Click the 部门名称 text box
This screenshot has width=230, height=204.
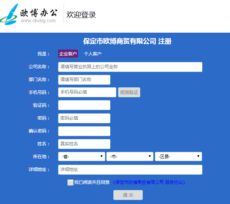(x=84, y=80)
